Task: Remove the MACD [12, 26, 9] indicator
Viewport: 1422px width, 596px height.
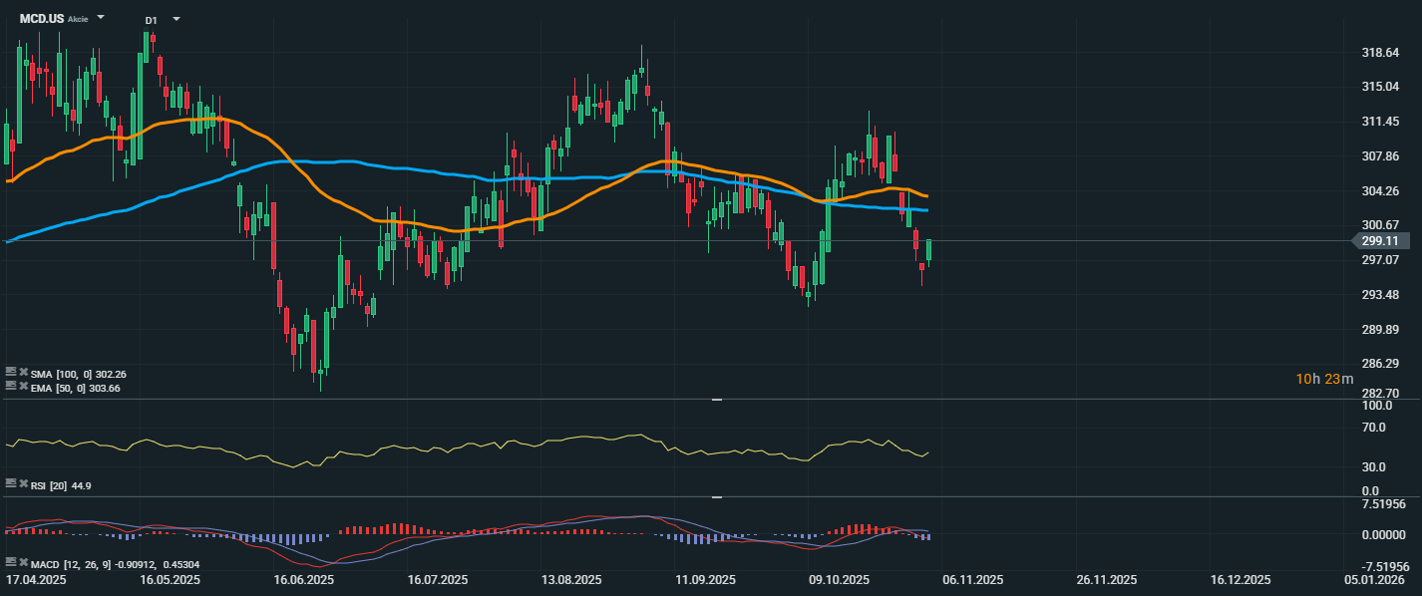Action: 23,564
